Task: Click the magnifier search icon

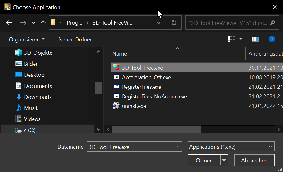Action: click(272, 23)
